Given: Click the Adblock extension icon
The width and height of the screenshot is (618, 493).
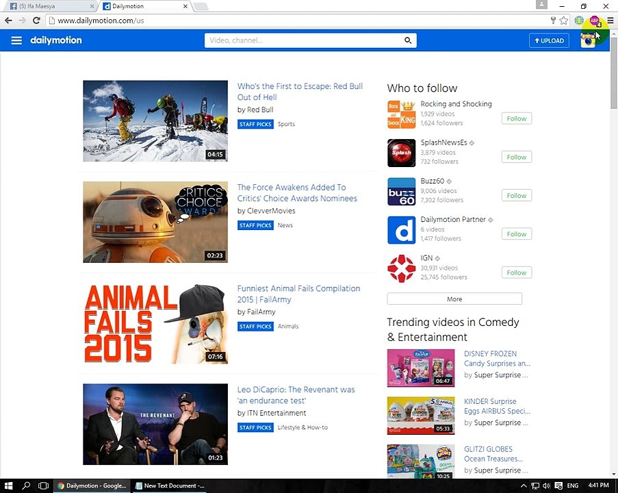Looking at the screenshot, I should 595,21.
